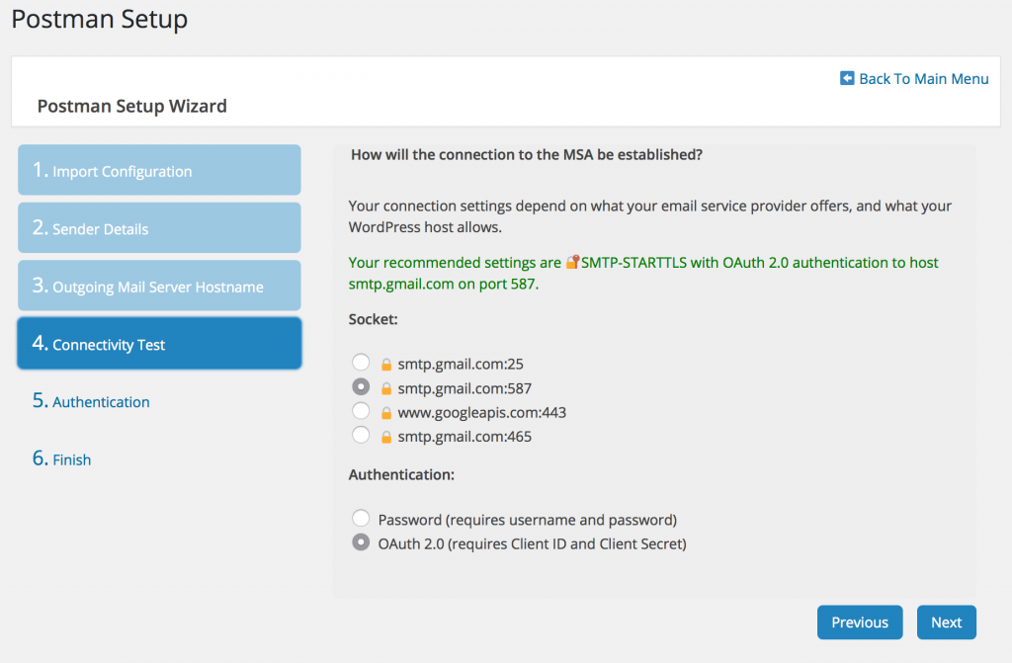Click the lock icon beside smtp.gmail.com:587
The width and height of the screenshot is (1012, 663).
click(386, 388)
